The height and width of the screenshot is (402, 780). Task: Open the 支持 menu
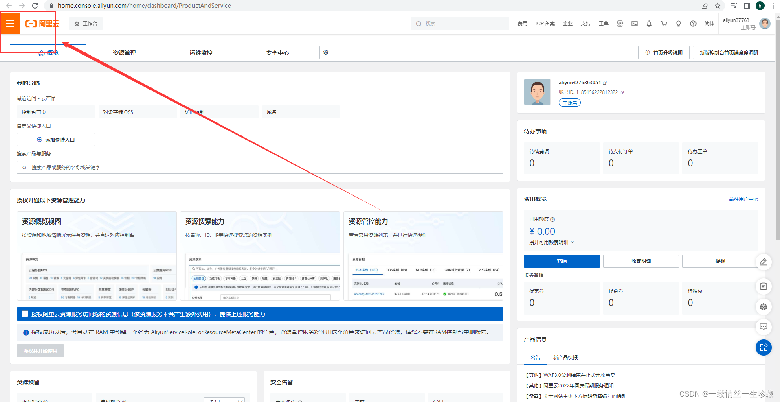[x=586, y=24]
